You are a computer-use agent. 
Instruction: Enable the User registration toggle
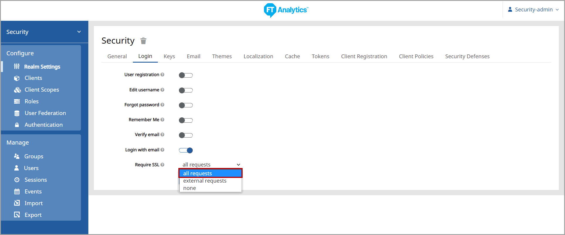[x=186, y=75]
